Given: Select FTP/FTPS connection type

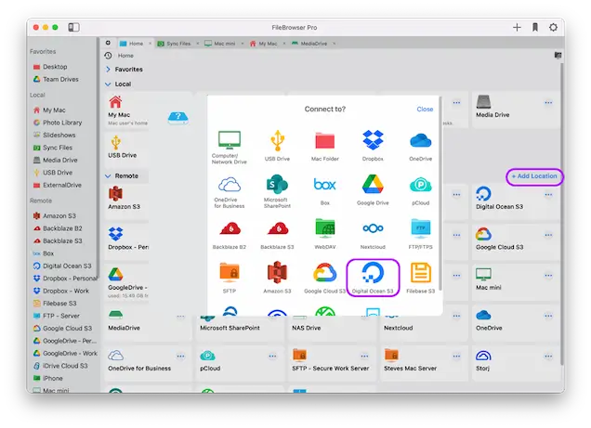Looking at the screenshot, I should coord(421,234).
